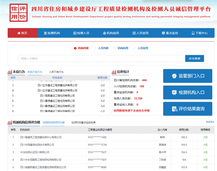This screenshot has width=217, height=171.
Task: Click the monitor icon on 检测机构入口
Action: [174, 92]
